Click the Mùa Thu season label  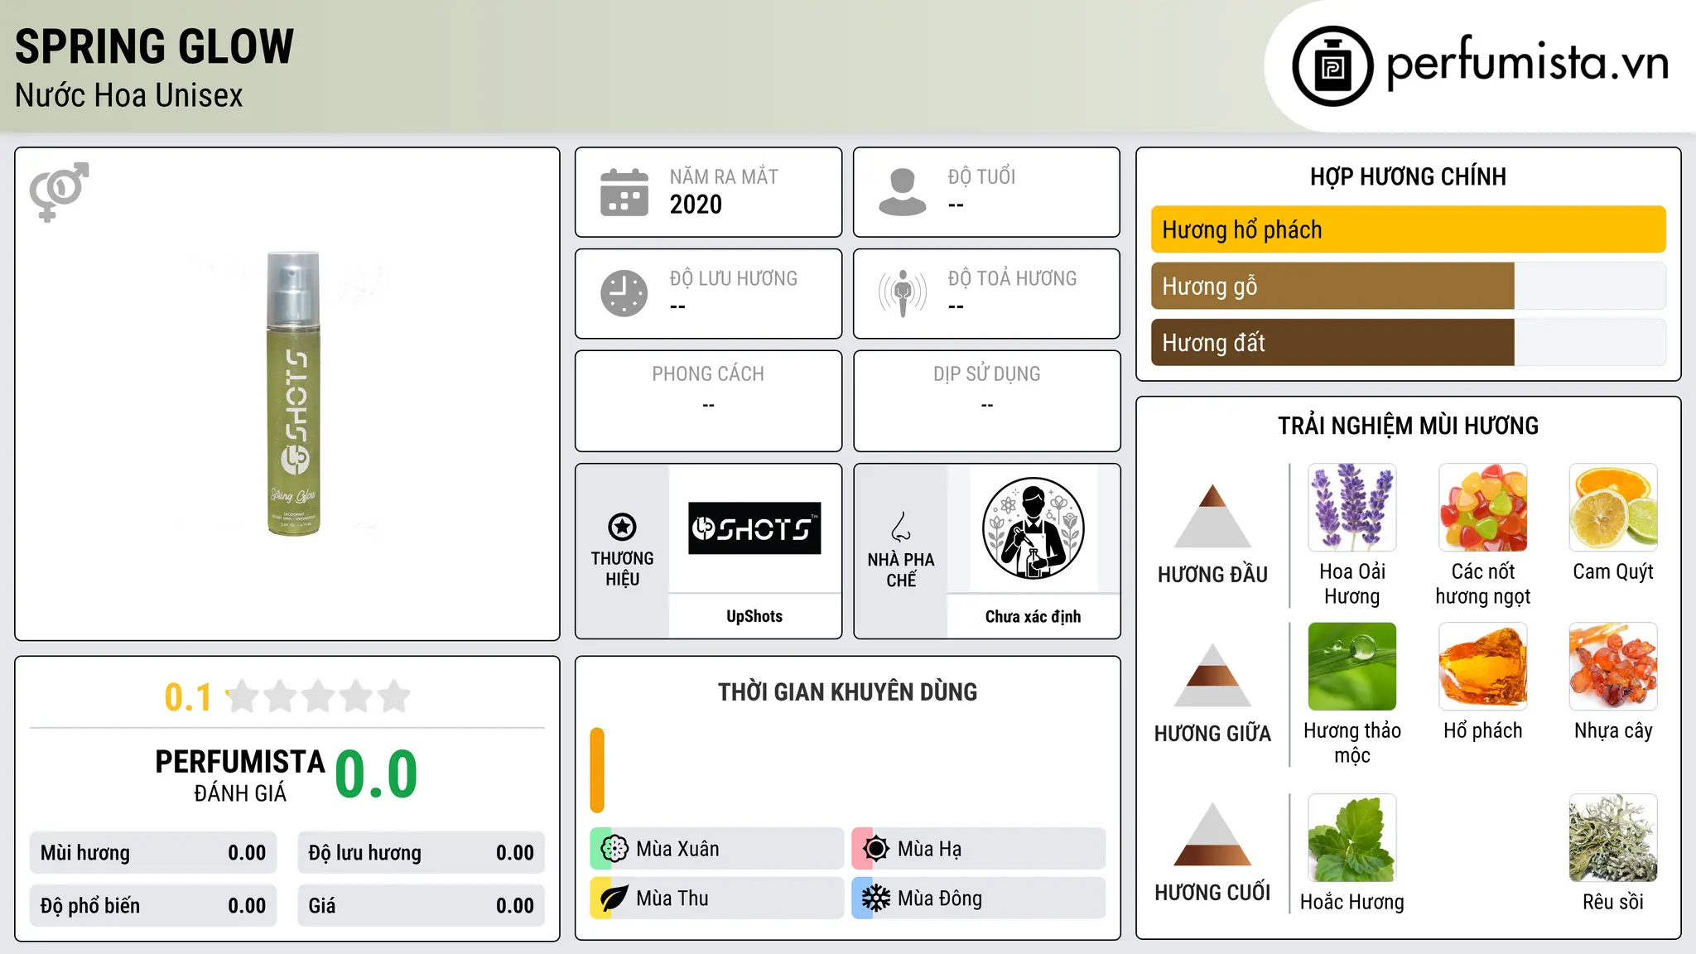point(672,899)
